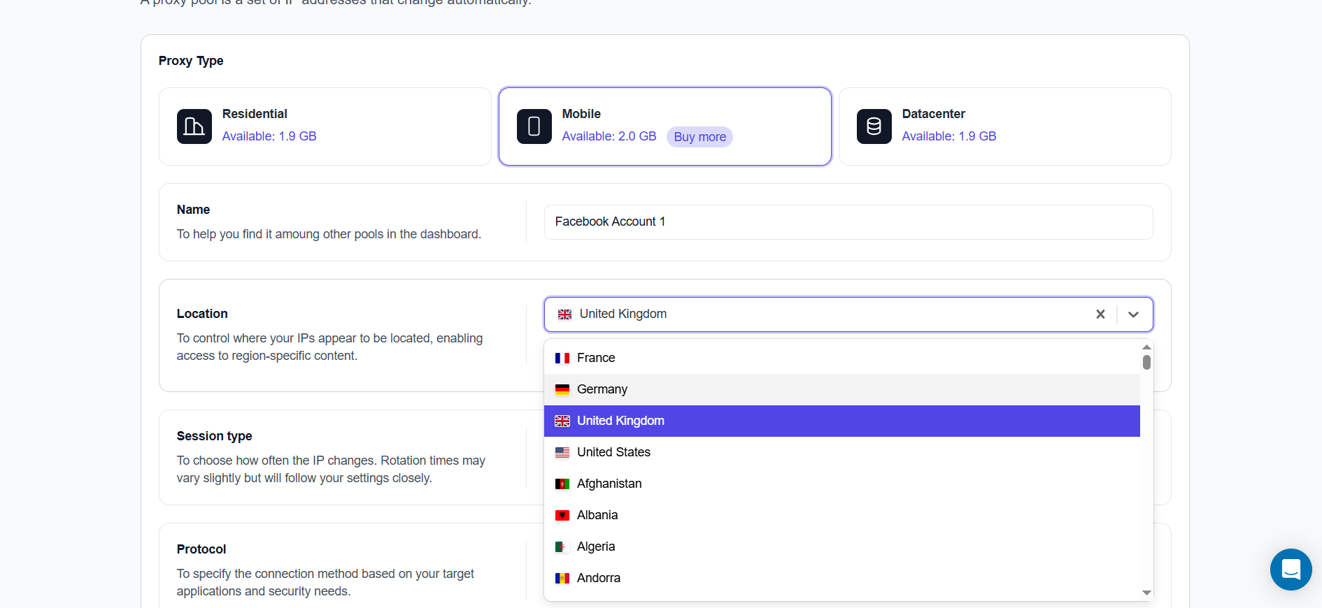Screen dimensions: 1322x608
Task: Click the United States flag icon
Action: coord(562,453)
